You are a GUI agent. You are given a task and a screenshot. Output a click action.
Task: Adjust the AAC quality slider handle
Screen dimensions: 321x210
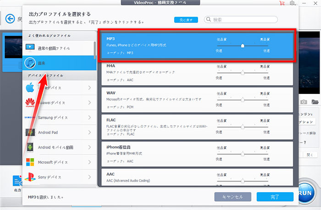pos(243,181)
